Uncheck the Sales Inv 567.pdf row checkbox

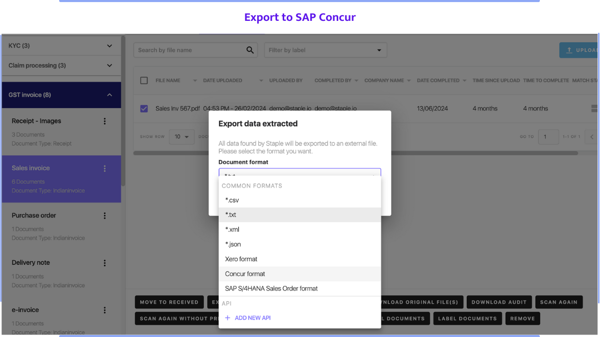(x=144, y=109)
